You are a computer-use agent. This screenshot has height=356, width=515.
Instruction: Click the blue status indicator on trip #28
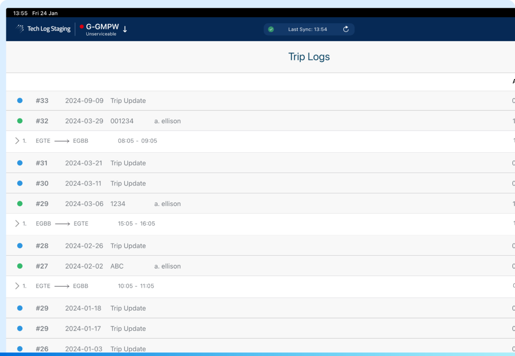pyautogui.click(x=20, y=245)
